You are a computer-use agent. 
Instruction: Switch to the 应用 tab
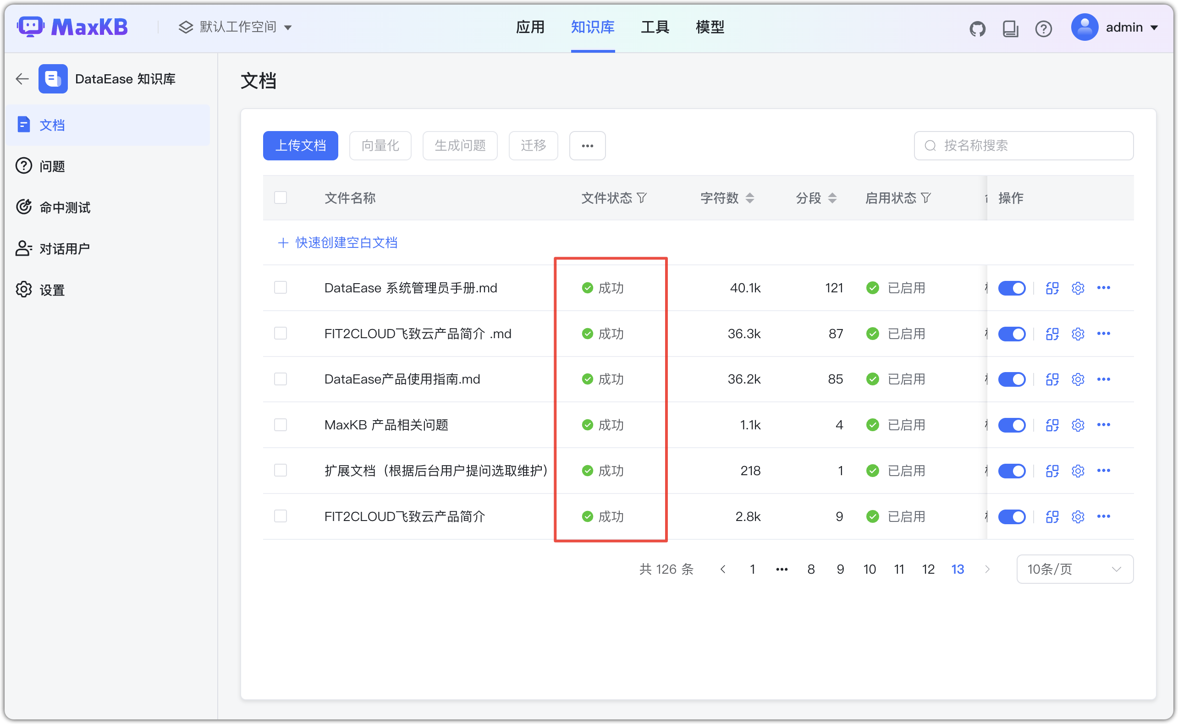point(530,27)
